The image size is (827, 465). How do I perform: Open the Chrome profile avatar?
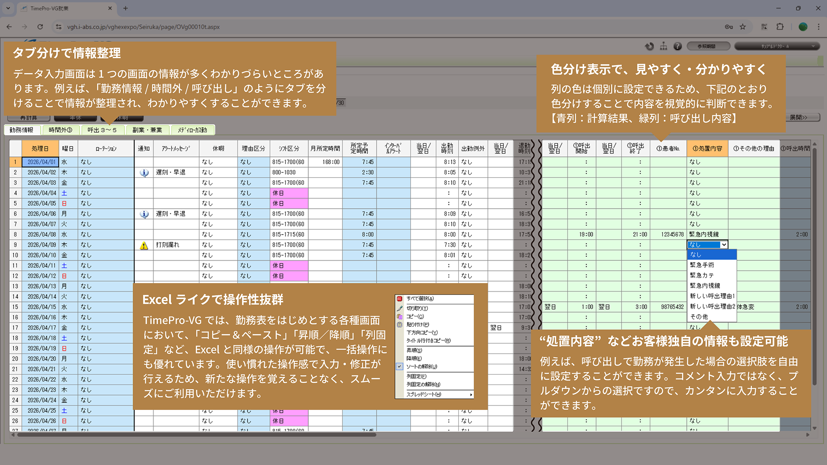pyautogui.click(x=803, y=27)
